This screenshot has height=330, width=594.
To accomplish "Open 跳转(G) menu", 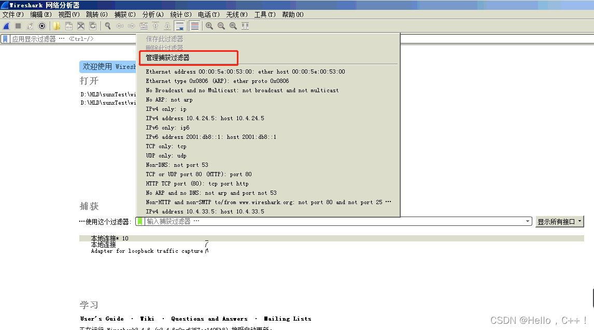I will [x=97, y=15].
